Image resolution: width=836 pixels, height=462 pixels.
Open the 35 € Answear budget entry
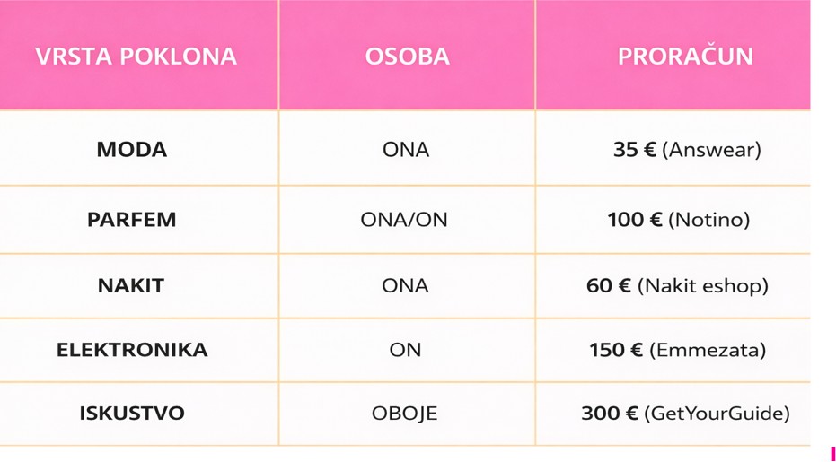click(686, 149)
